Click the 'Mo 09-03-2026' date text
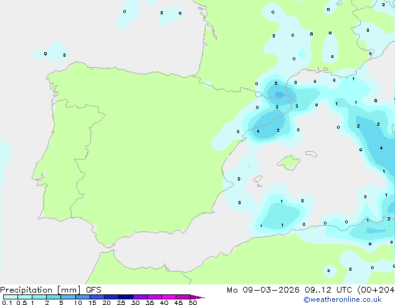395x305 pixels. pos(263,290)
